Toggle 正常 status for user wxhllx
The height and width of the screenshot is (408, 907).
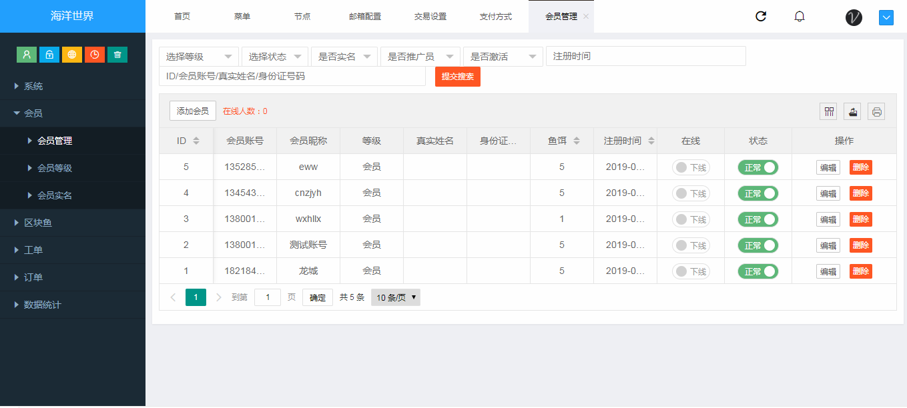(758, 219)
